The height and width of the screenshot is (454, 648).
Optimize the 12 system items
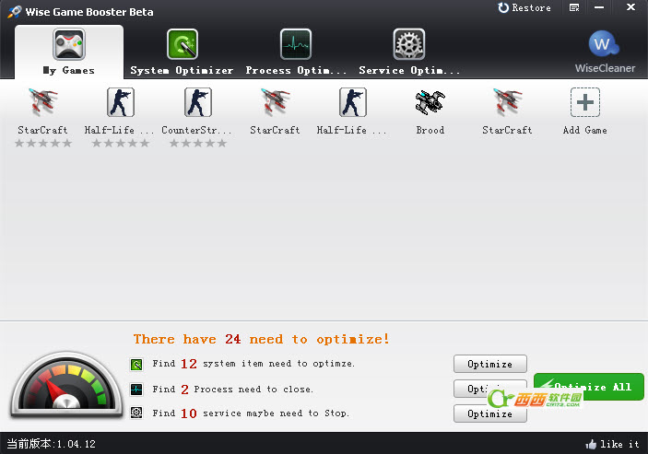pyautogui.click(x=490, y=364)
